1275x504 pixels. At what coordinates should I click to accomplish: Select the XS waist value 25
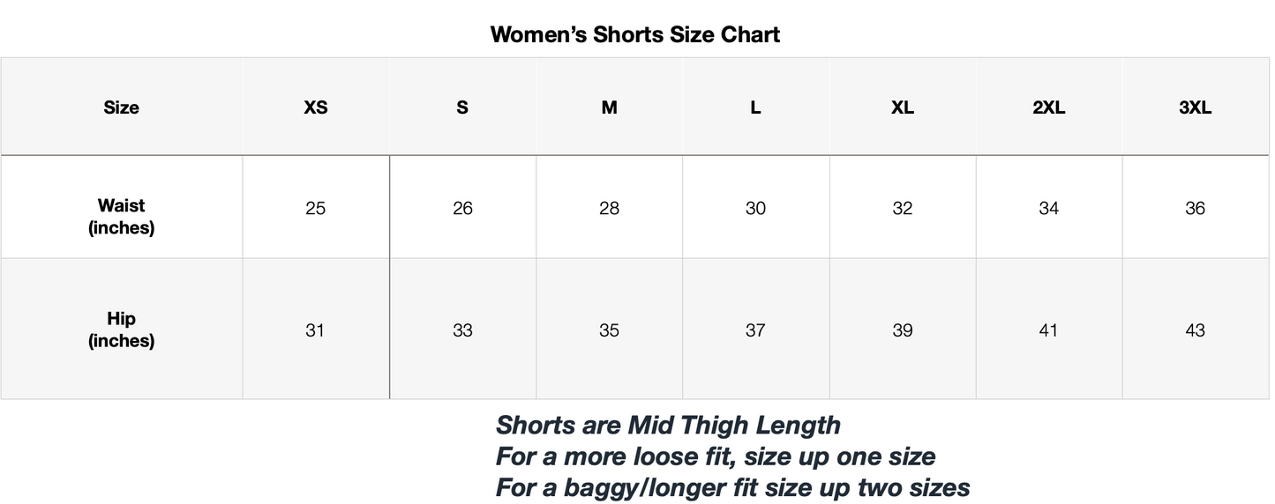(x=315, y=209)
